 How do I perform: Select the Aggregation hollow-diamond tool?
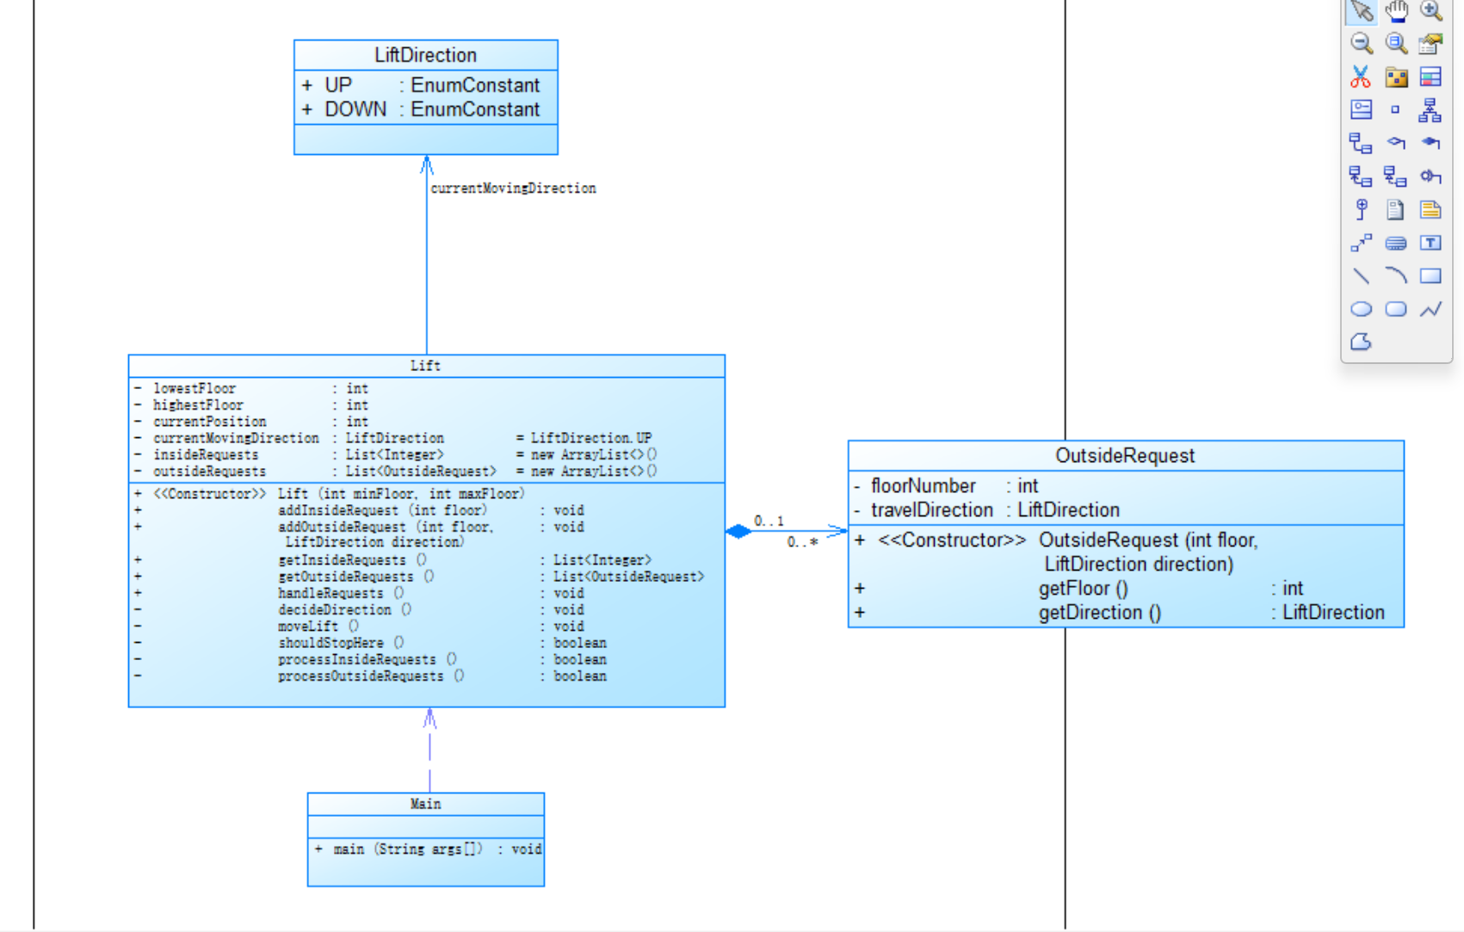[x=1396, y=143]
